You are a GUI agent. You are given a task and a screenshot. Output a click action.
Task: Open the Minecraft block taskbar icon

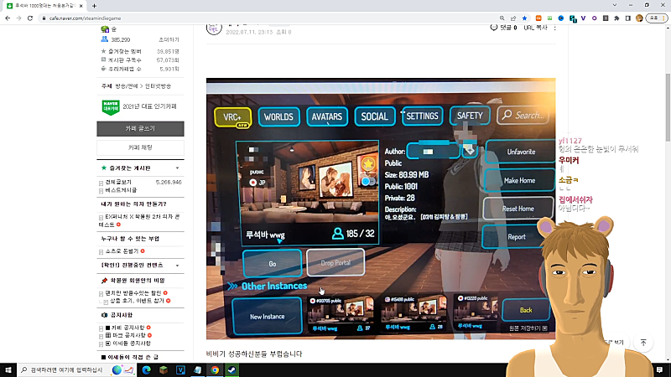[164, 370]
